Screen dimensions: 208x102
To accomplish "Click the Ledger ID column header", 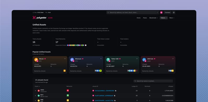I will tap(134, 86).
